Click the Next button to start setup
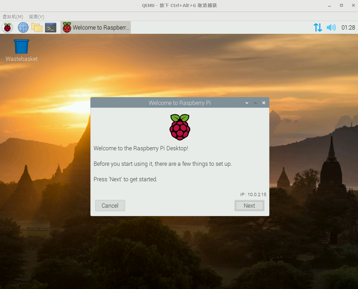358x289 pixels. [249, 206]
